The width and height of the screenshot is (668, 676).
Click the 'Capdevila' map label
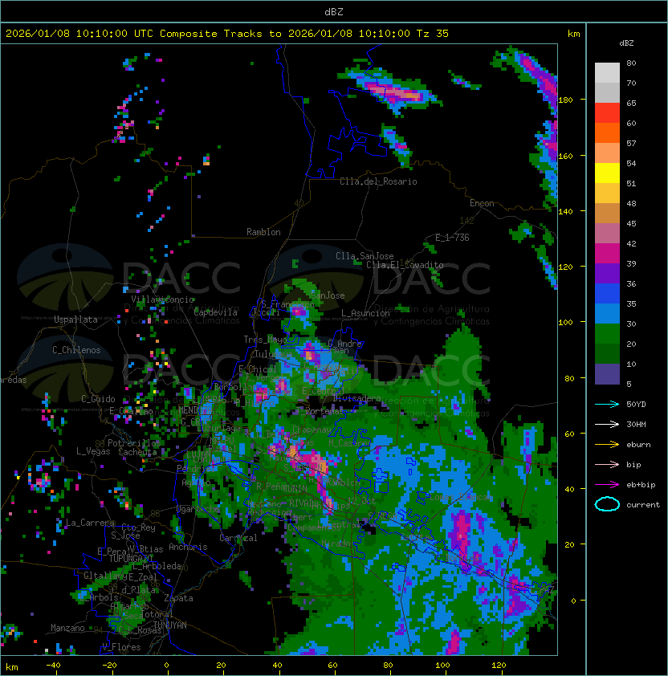pos(215,312)
